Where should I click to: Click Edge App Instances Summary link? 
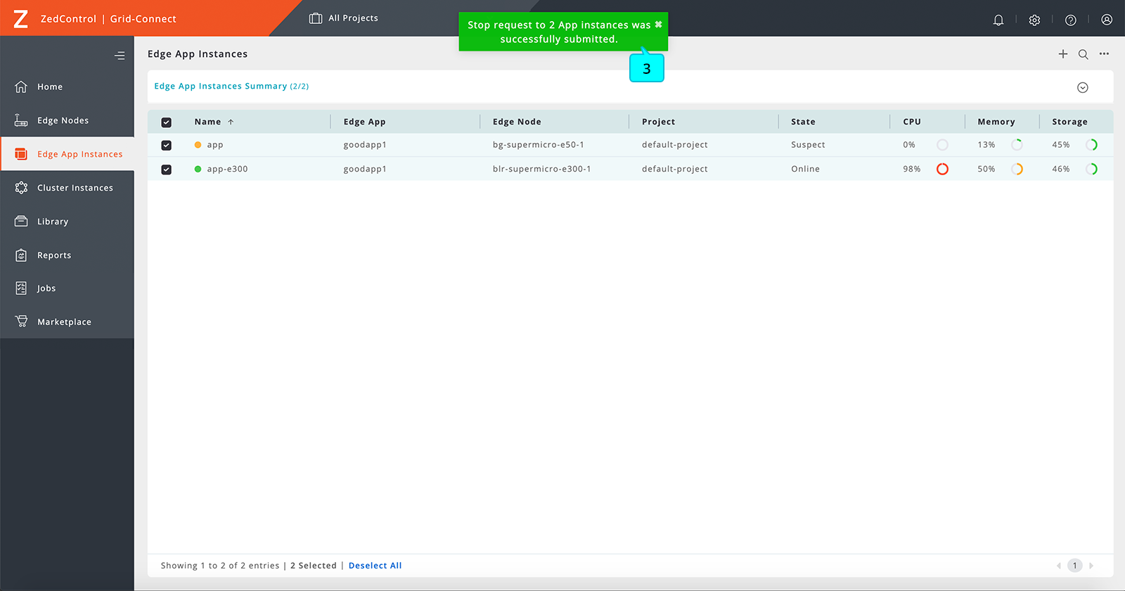point(231,86)
